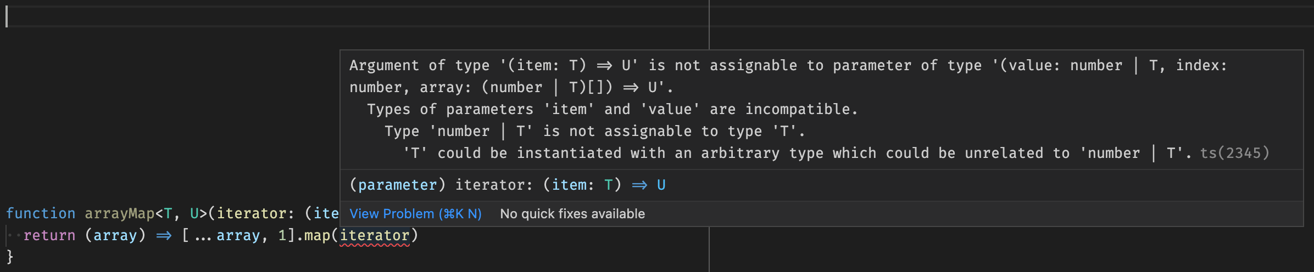Open the View Problem link
1314x272 pixels.
pos(415,214)
